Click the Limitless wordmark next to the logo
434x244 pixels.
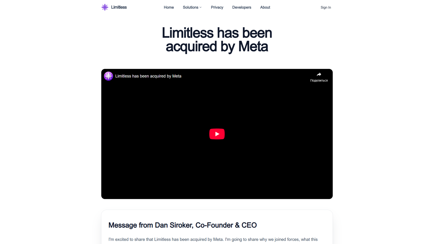point(119,7)
